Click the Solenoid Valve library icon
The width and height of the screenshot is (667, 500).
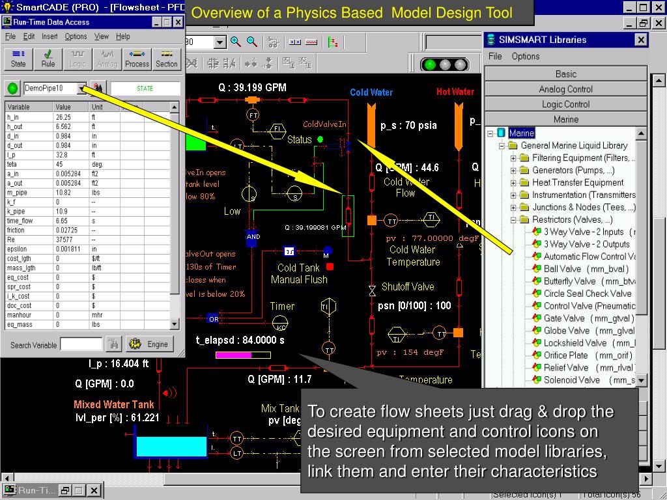click(x=537, y=380)
